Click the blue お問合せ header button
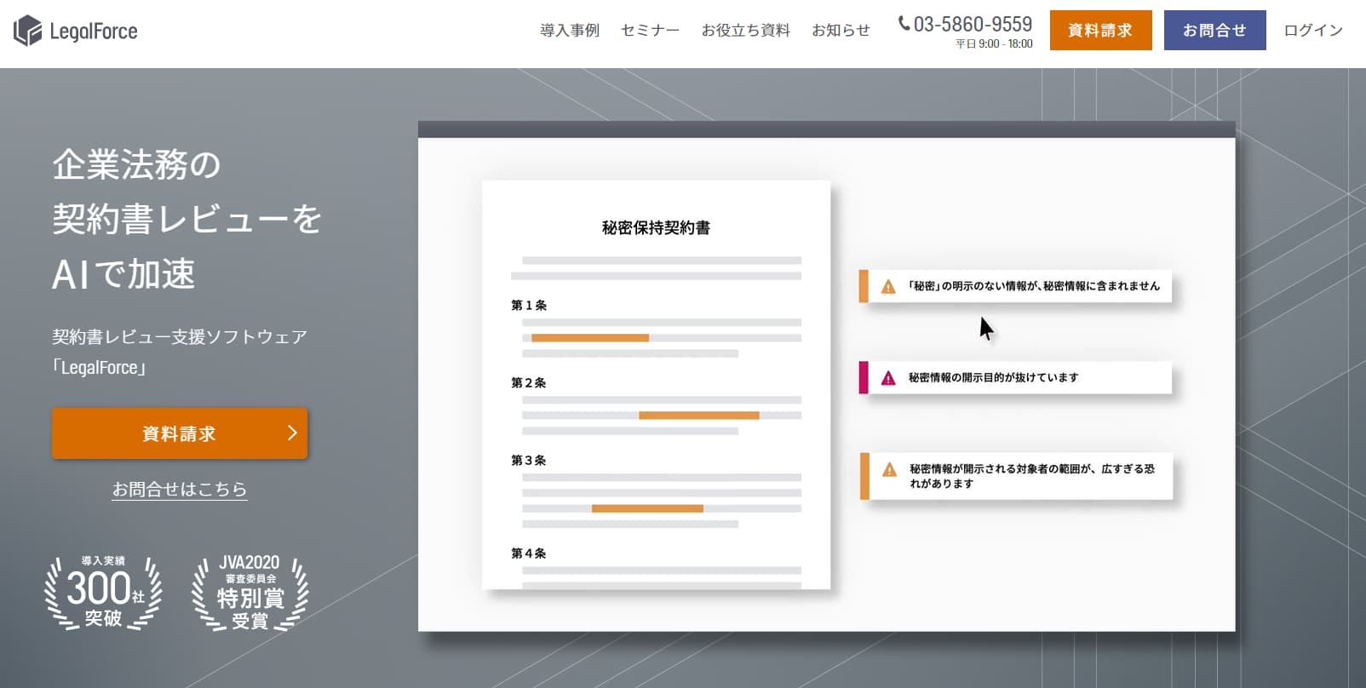 [1214, 31]
